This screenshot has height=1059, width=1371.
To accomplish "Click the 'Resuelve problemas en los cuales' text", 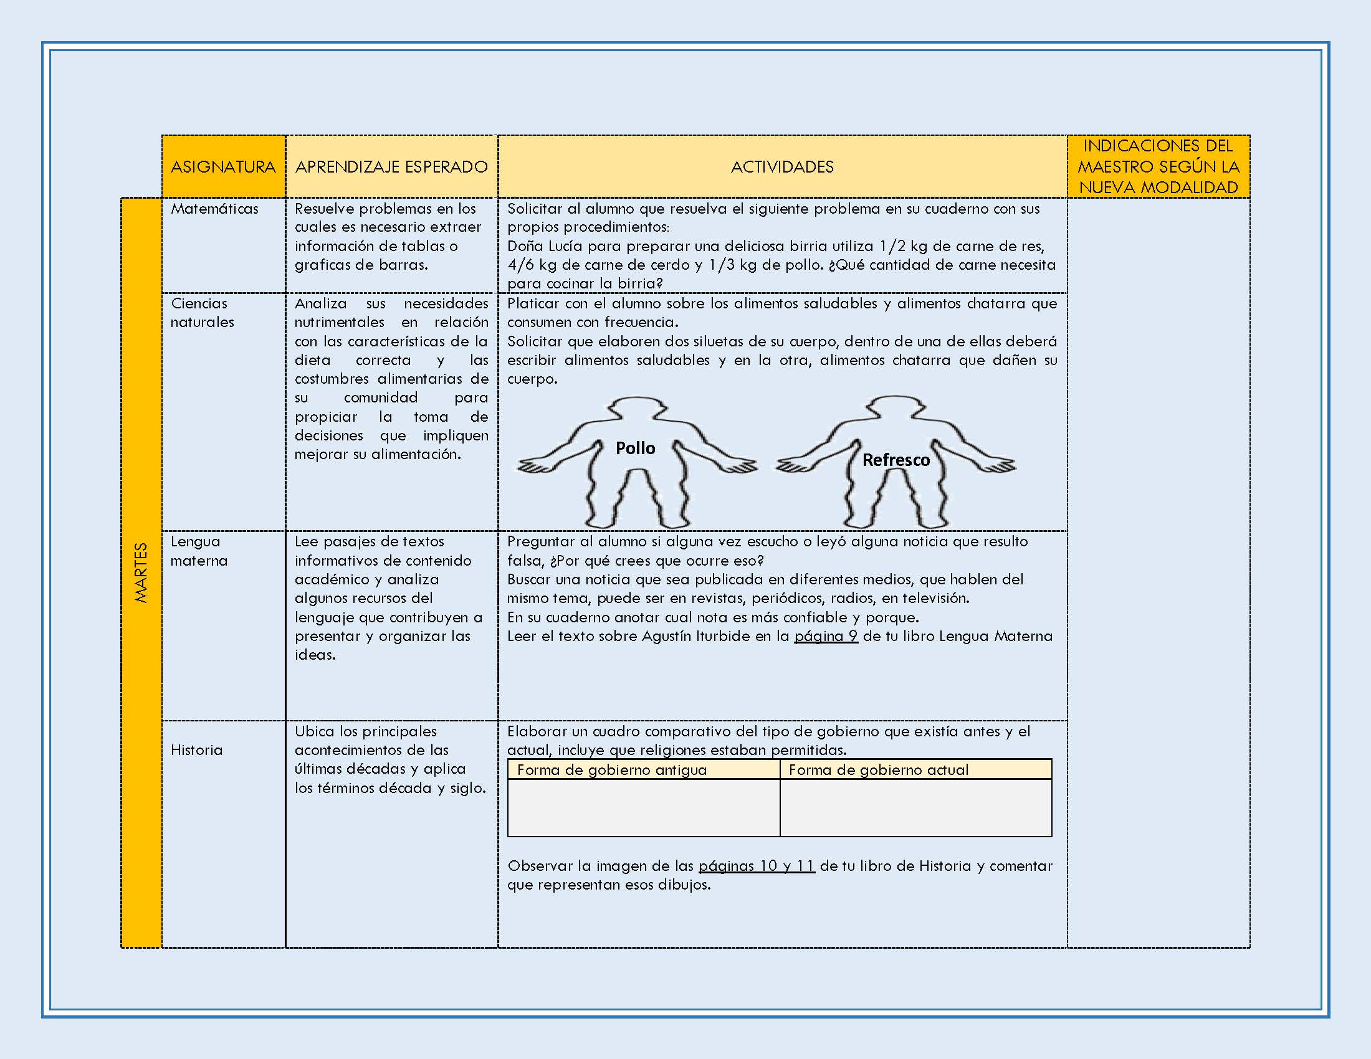I will coord(388,237).
